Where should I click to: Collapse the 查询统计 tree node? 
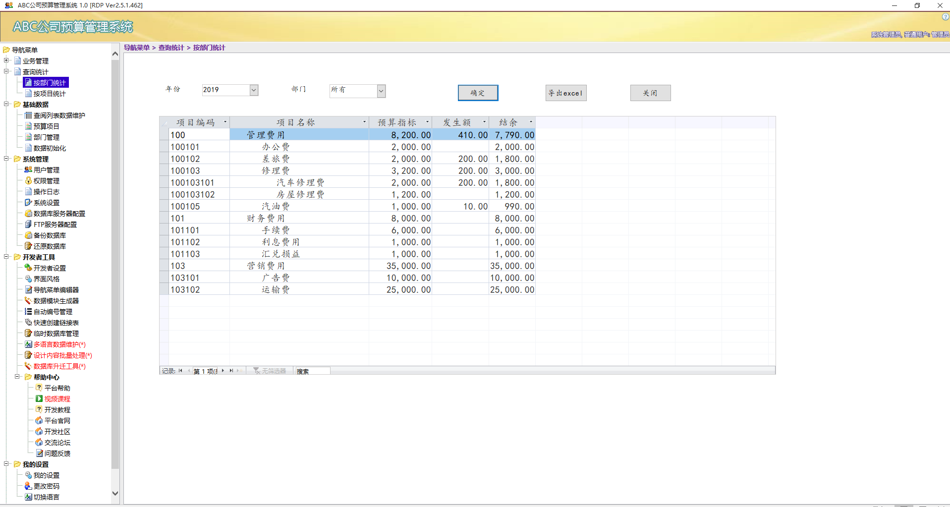click(x=6, y=71)
